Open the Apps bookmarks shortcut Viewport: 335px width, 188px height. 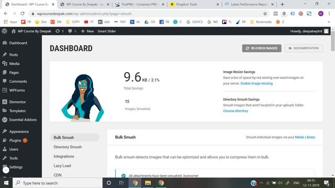pyautogui.click(x=10, y=22)
